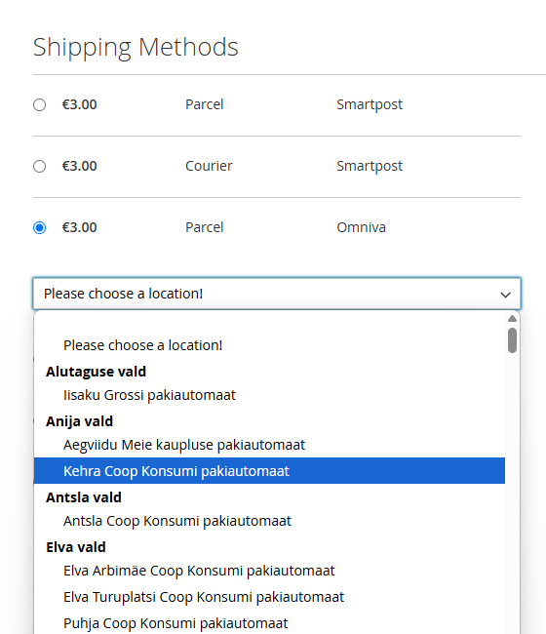Click the Anija vald group header
The height and width of the screenshot is (634, 546).
point(79,421)
